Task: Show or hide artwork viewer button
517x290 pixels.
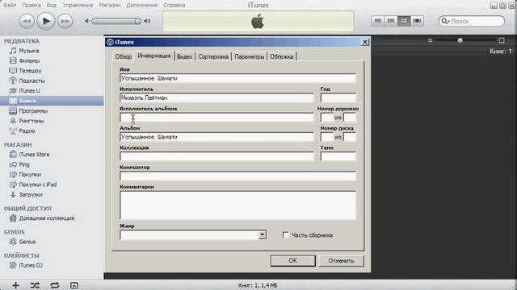Action: (x=74, y=285)
